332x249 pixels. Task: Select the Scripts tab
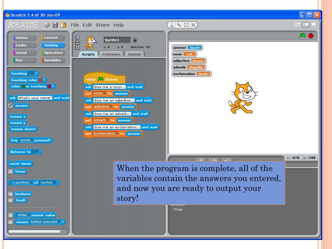pos(88,54)
